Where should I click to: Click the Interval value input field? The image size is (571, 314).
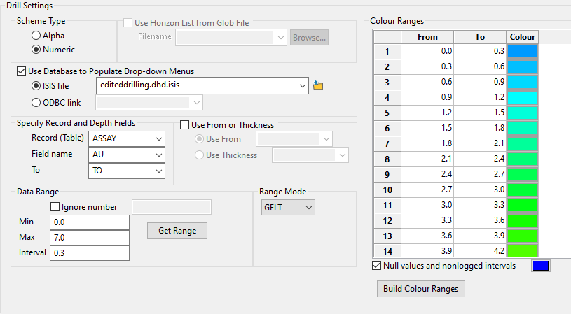coord(90,252)
